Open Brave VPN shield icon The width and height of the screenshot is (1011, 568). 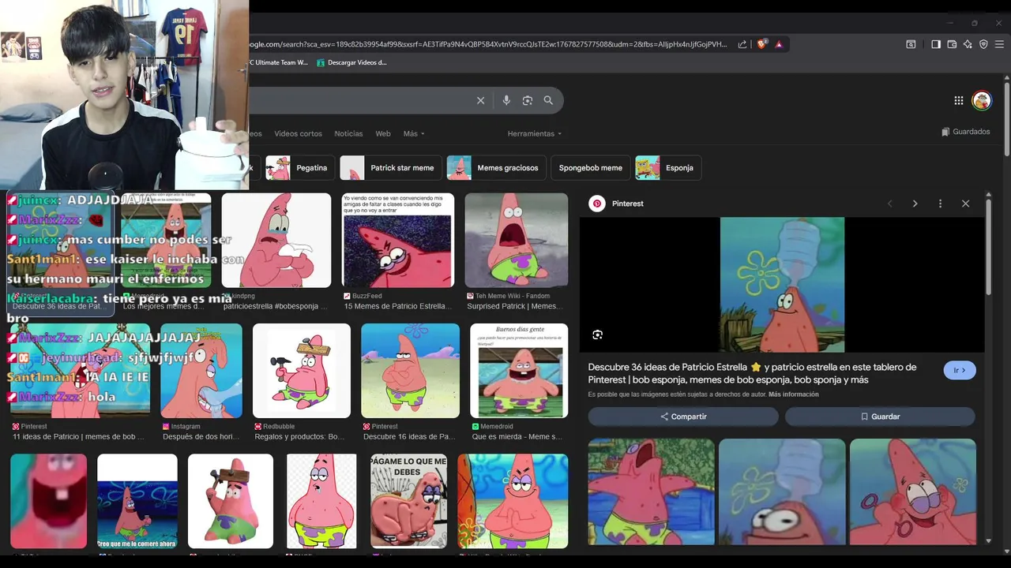tap(983, 44)
